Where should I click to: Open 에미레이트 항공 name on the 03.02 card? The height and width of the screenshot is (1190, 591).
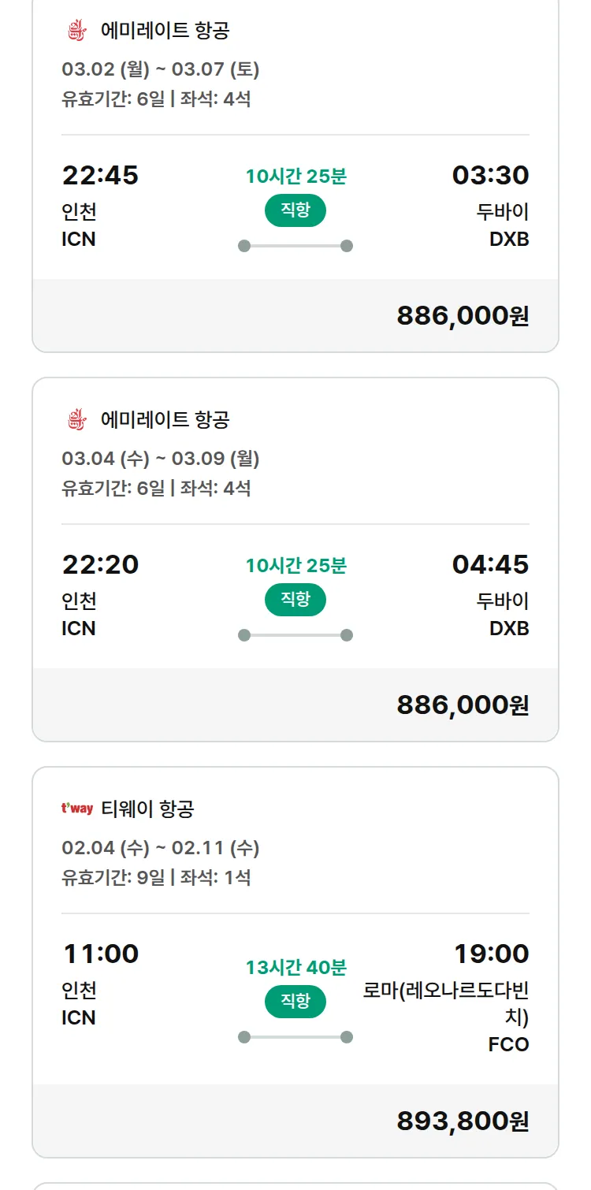pos(165,31)
